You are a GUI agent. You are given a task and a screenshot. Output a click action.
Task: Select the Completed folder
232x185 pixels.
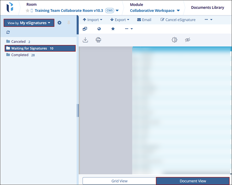[x=20, y=55]
